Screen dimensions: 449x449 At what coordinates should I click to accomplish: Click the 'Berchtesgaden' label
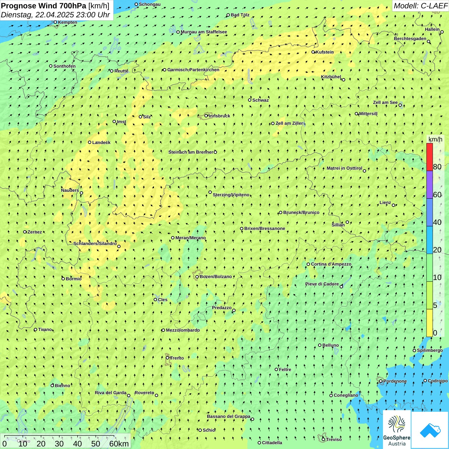[410, 38]
